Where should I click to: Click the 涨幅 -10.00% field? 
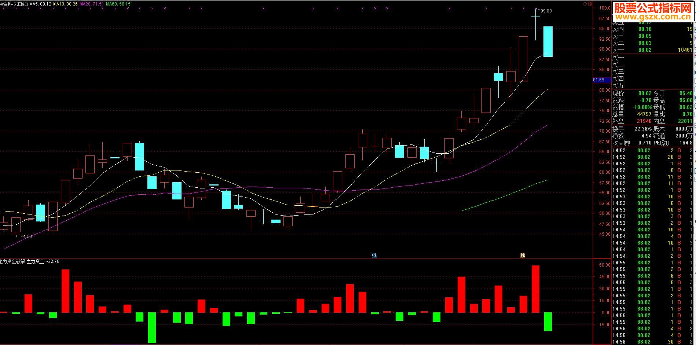(632, 107)
